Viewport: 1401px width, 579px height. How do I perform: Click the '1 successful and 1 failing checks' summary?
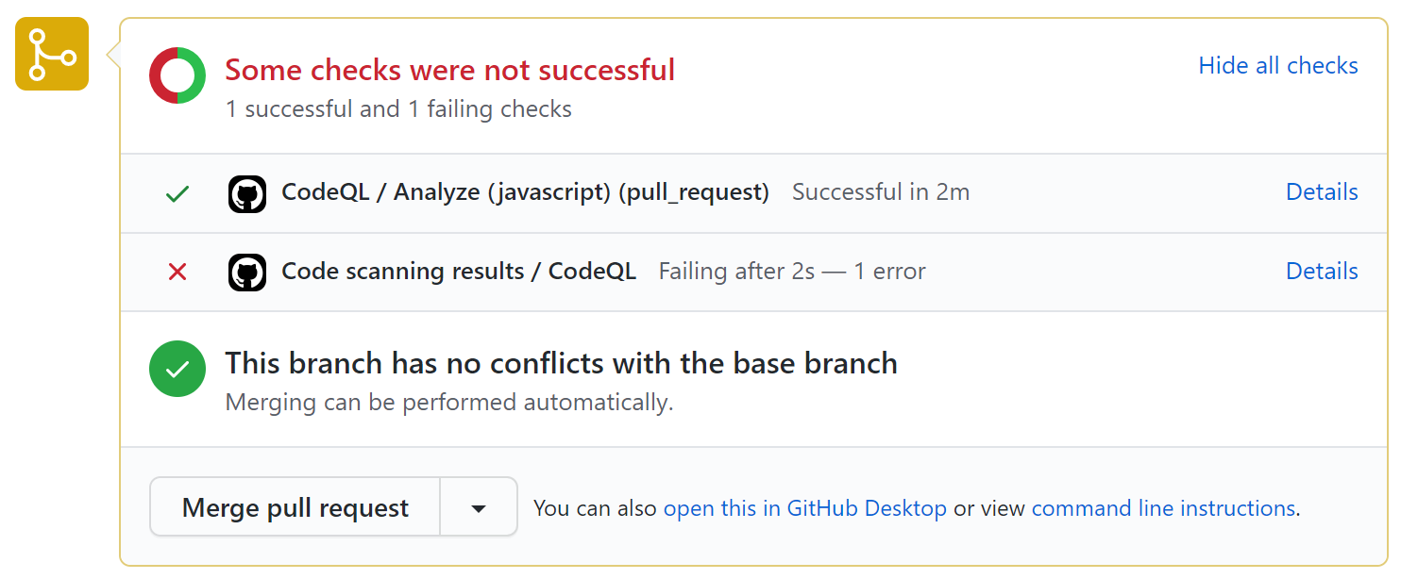397,108
